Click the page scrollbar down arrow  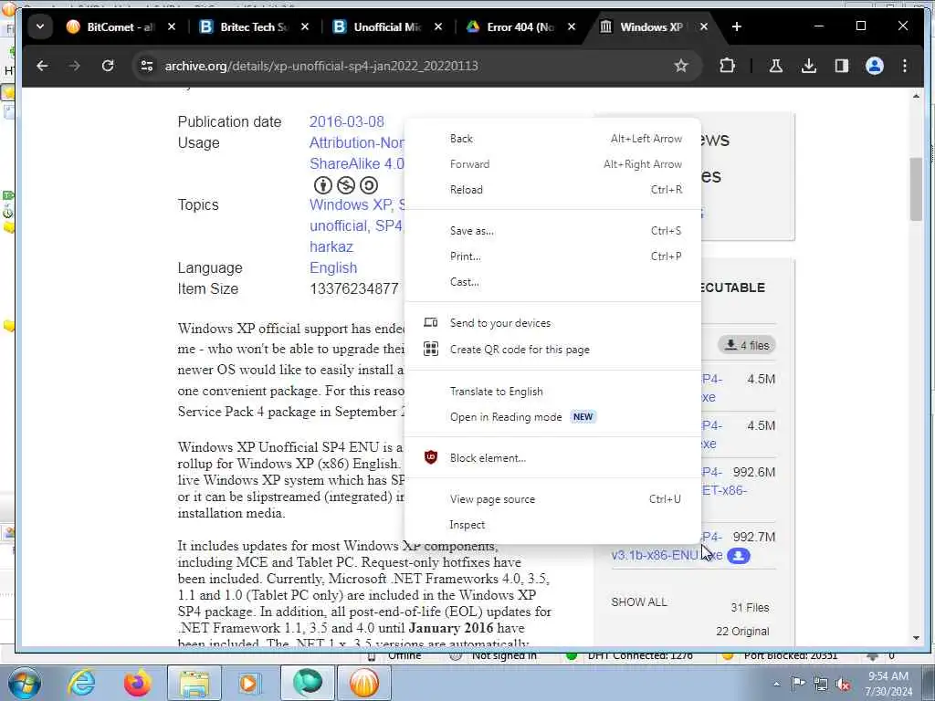[916, 638]
